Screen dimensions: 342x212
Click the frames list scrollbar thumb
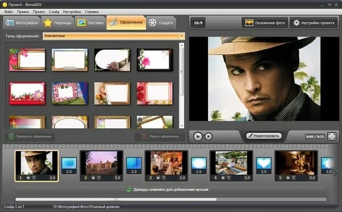pyautogui.click(x=181, y=72)
